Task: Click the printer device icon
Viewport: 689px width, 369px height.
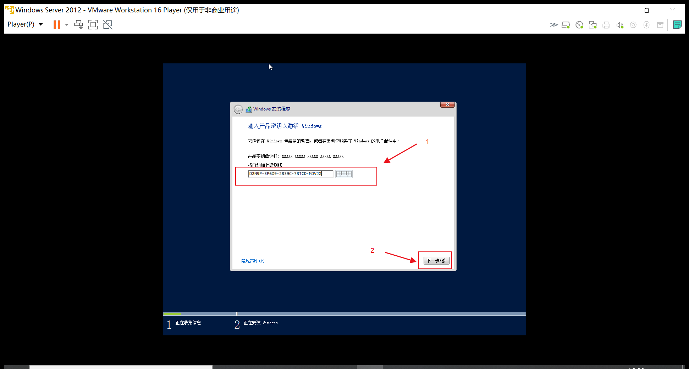Action: point(606,25)
